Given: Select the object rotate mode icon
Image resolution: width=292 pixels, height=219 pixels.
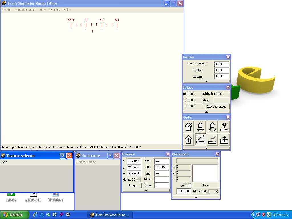Looking at the screenshot, I should coord(212,127).
